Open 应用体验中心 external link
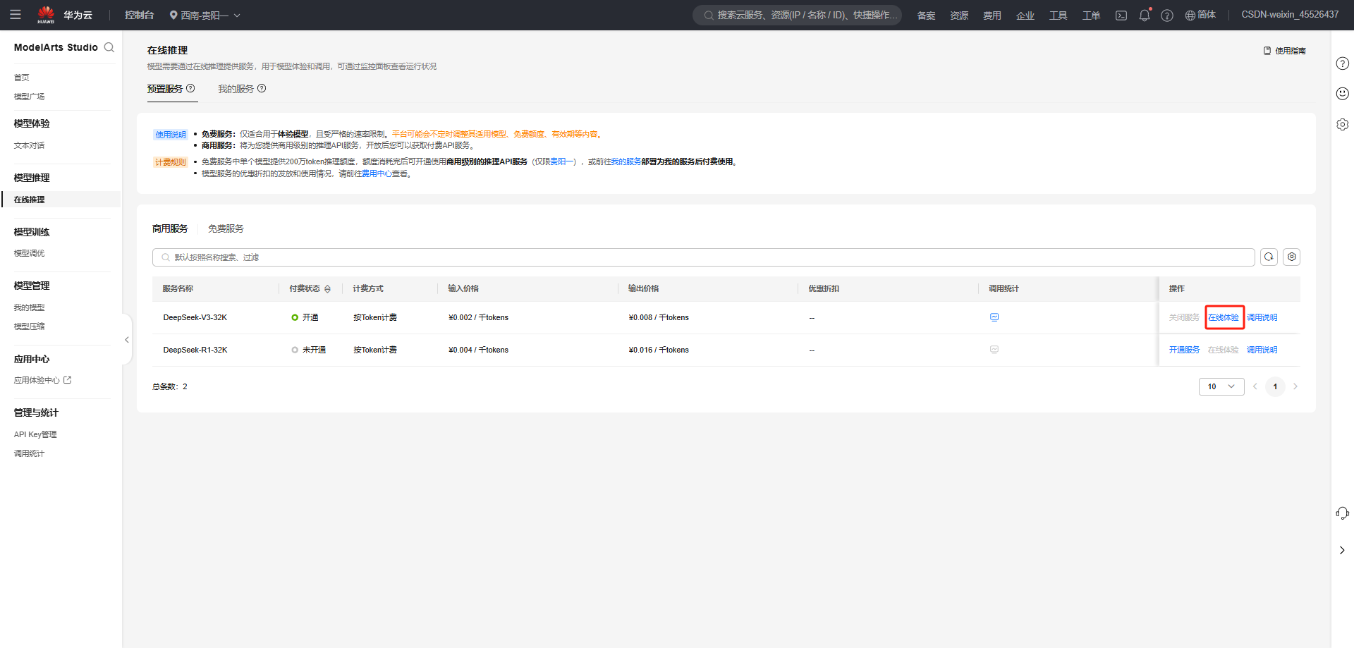Viewport: 1354px width, 648px height. pyautogui.click(x=43, y=380)
